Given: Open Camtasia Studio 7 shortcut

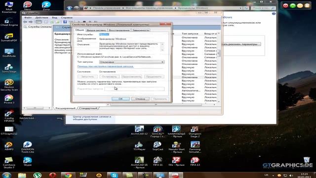Looking at the screenshot, I should 9,163.
